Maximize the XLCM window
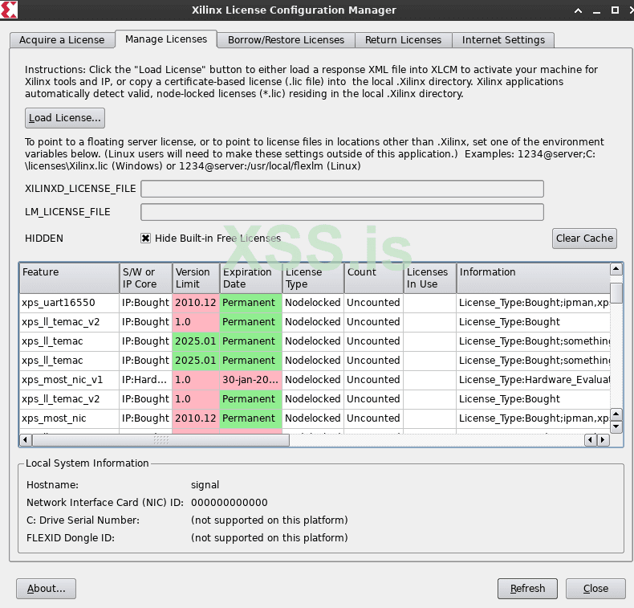Image resolution: width=634 pixels, height=608 pixels. 615,10
